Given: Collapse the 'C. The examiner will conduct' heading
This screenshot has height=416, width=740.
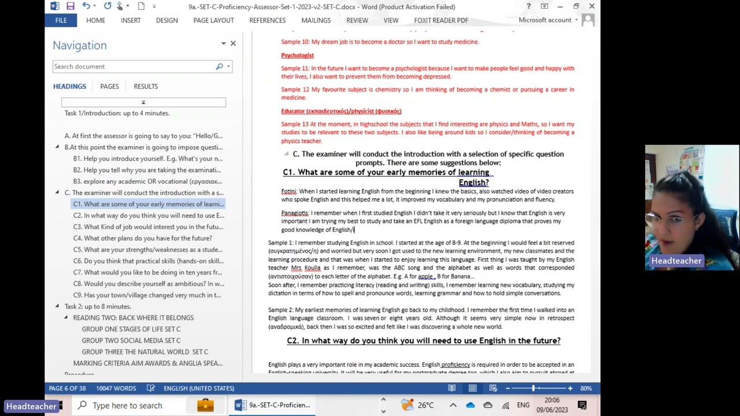Looking at the screenshot, I should click(57, 192).
